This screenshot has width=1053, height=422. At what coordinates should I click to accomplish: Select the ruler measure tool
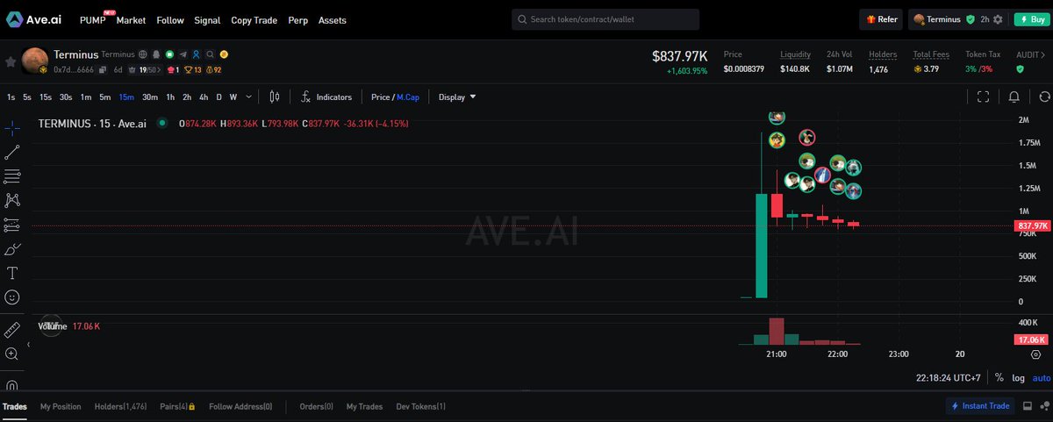(12, 330)
